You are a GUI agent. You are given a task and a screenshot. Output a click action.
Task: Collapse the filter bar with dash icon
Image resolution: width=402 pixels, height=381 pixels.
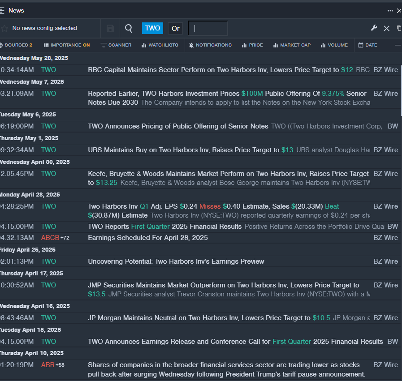pyautogui.click(x=398, y=45)
